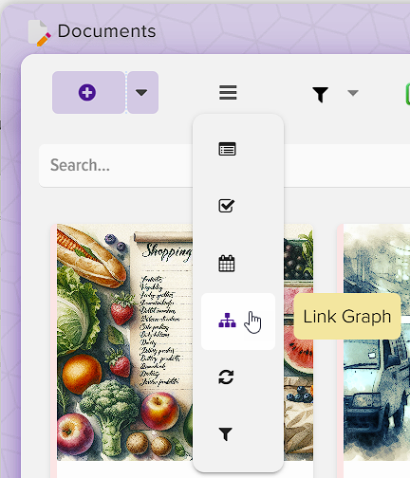Select the refresh sync arrows icon
Viewport: 410px width, 478px height.
(226, 377)
